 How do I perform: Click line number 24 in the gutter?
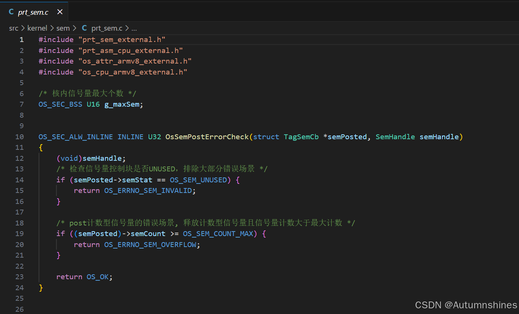click(x=20, y=288)
